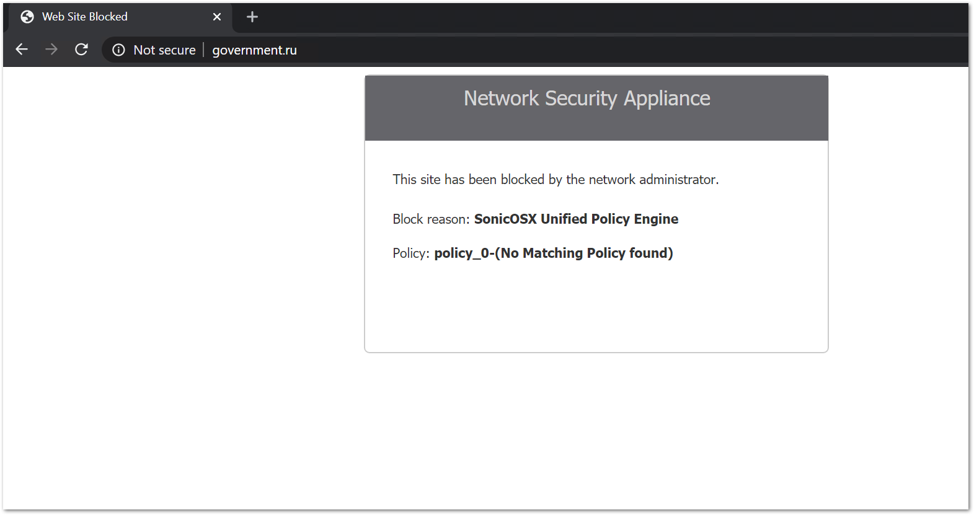Click the Network Security Appliance header

587,99
